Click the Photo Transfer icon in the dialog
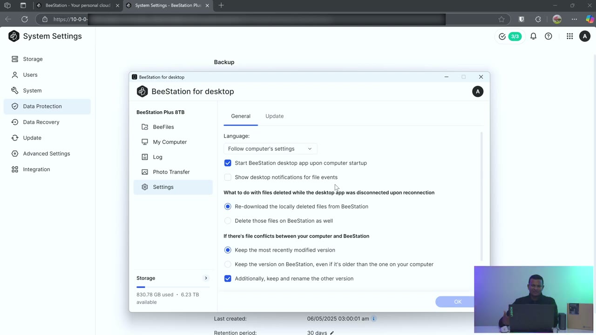Screen dimensions: 596x335 (x=145, y=172)
